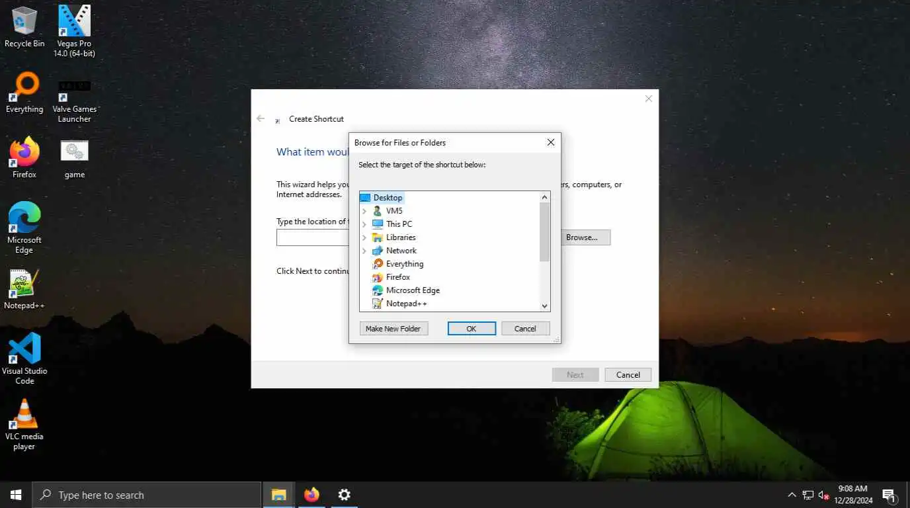The height and width of the screenshot is (508, 910).
Task: Click the location text field in Create Shortcut
Action: pyautogui.click(x=312, y=237)
